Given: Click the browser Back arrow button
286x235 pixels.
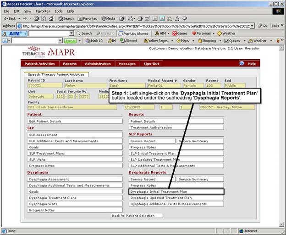Looking at the screenshot, I should tap(9, 18).
